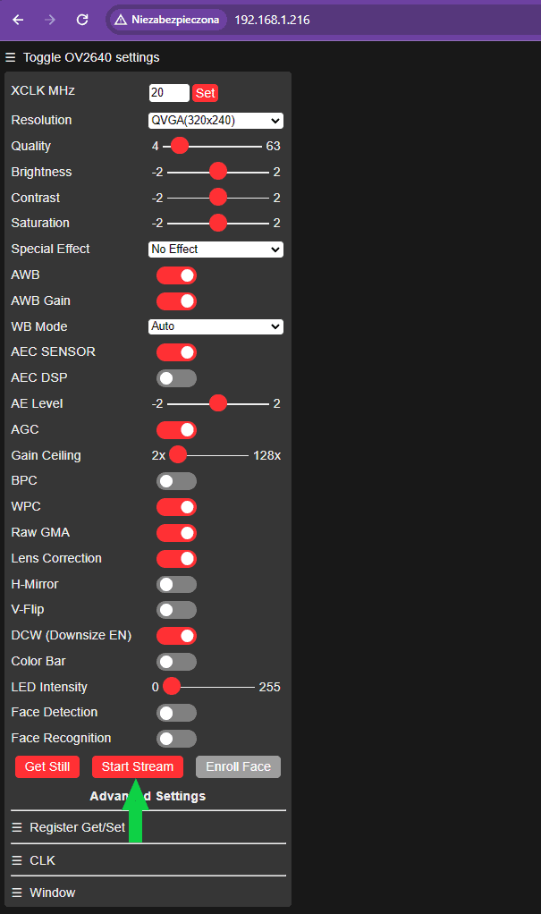Viewport: 541px width, 914px height.
Task: Enable the Face Detection switch
Action: tap(176, 713)
